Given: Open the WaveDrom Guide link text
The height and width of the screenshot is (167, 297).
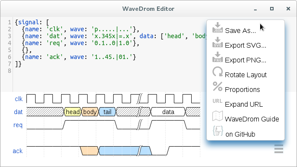Looking at the screenshot, I should pyautogui.click(x=252, y=119).
